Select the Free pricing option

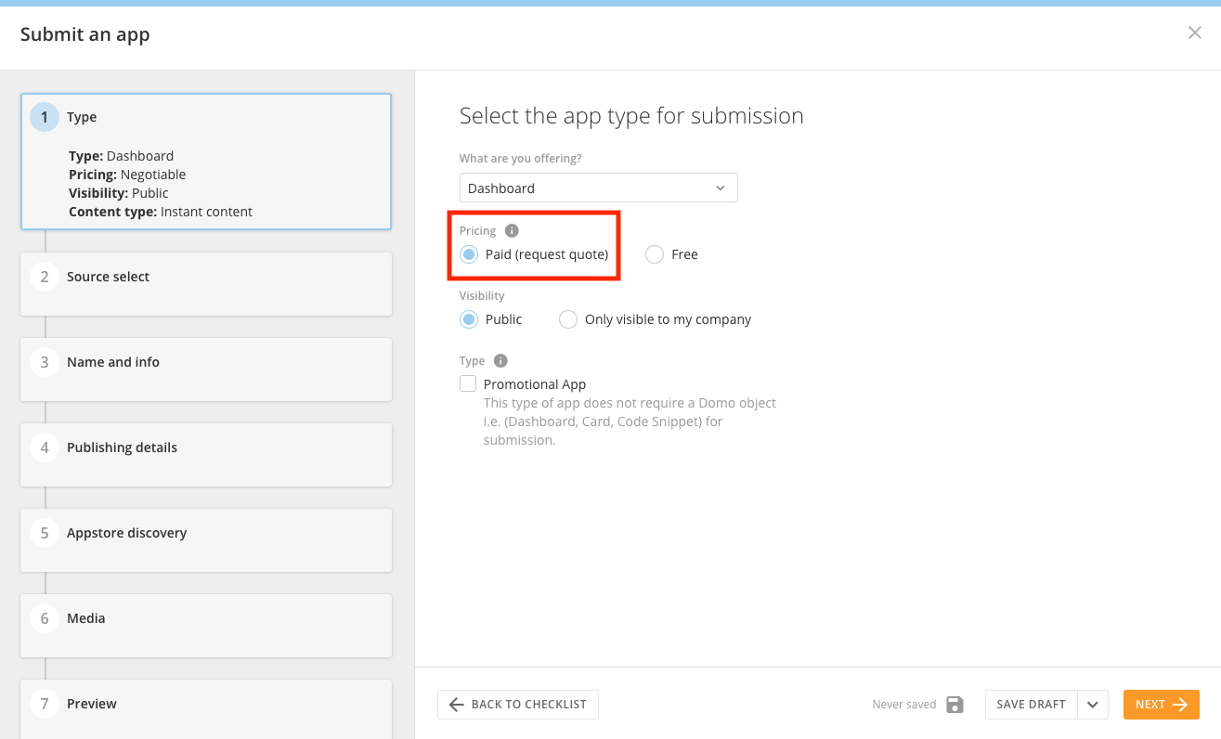tap(654, 253)
